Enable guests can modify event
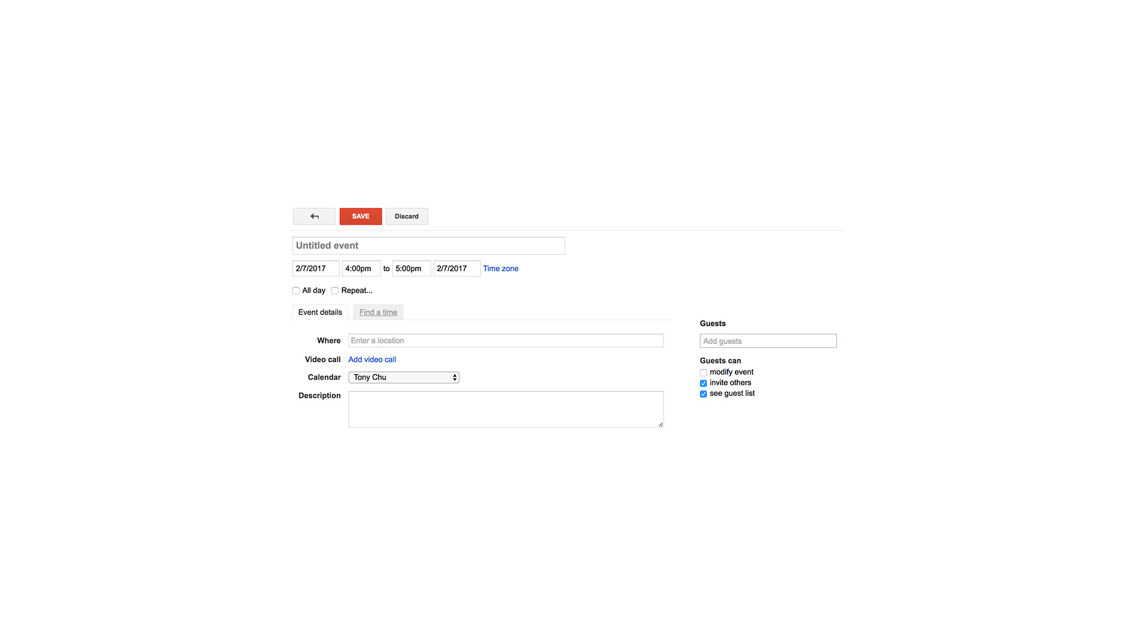1134x638 pixels. [703, 372]
